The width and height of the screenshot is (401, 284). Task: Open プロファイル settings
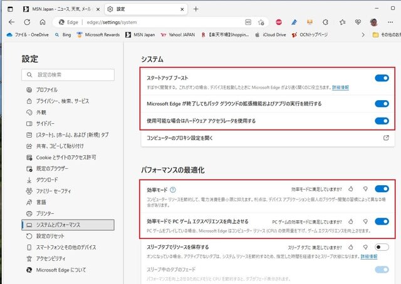click(x=68, y=89)
